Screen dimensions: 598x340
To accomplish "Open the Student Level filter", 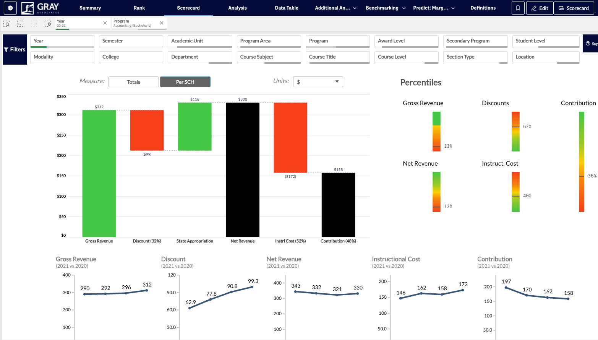I will pos(546,41).
